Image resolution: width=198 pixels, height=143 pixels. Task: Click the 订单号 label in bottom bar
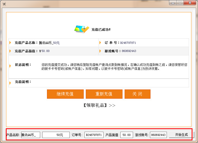tap(77, 135)
